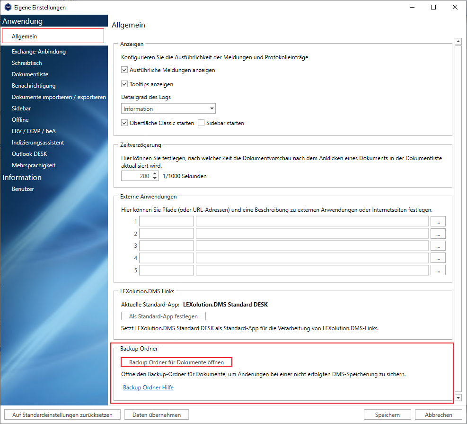Viewport: 467px width, 424px height.
Task: Go to Outlook DESK settings
Action: tap(29, 154)
